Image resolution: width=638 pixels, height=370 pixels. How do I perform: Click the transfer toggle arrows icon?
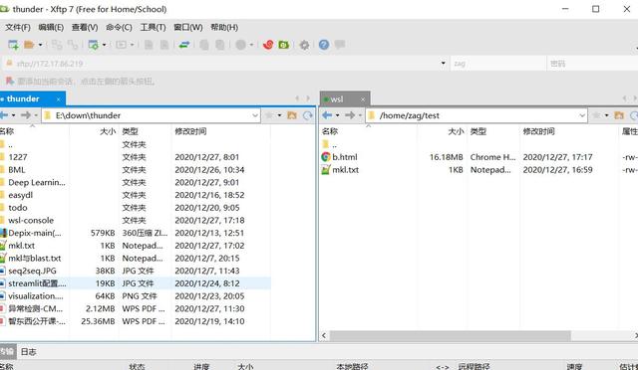coord(184,45)
